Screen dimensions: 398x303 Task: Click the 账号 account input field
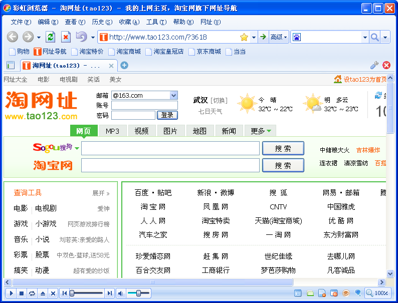point(144,105)
